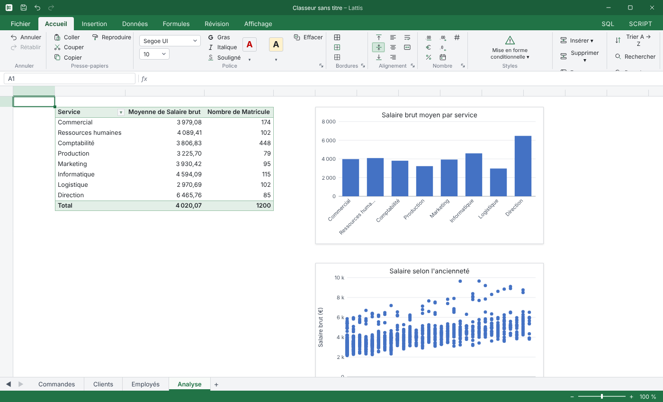Open Mise en forme conditionnelle menu

coord(510,48)
